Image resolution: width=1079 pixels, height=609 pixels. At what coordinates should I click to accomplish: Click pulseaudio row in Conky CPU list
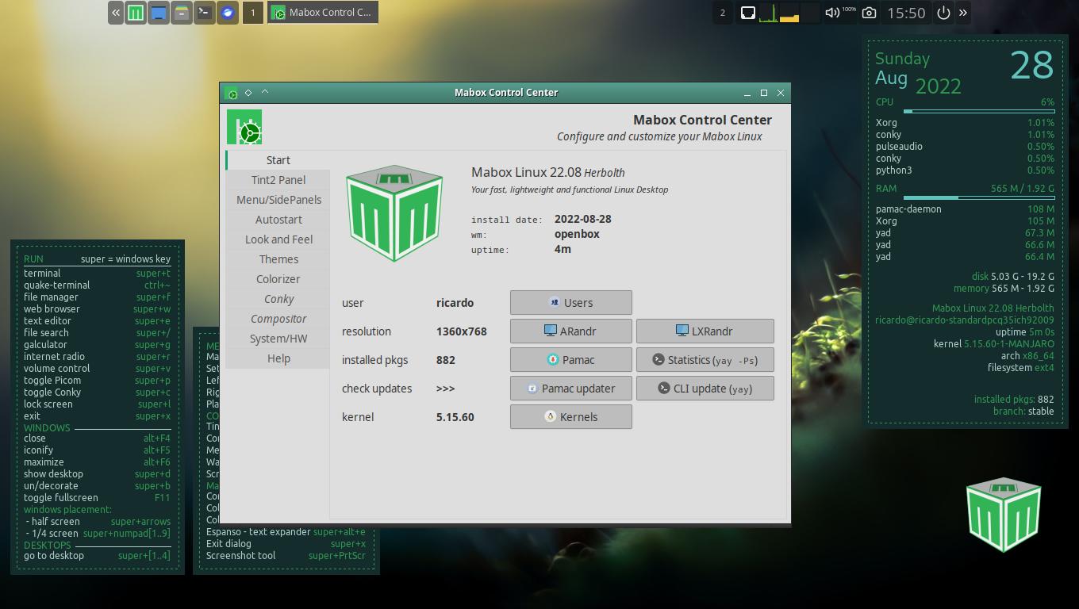pos(965,147)
